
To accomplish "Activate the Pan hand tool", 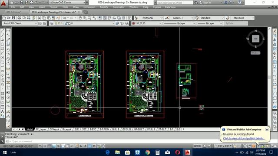I will click(80, 18).
